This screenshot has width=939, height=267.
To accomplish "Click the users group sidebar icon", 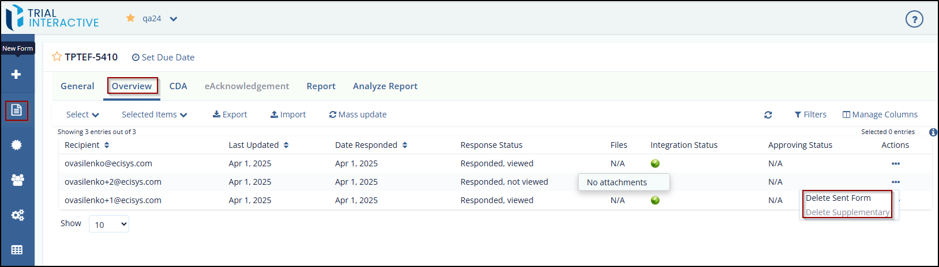I will point(17,180).
